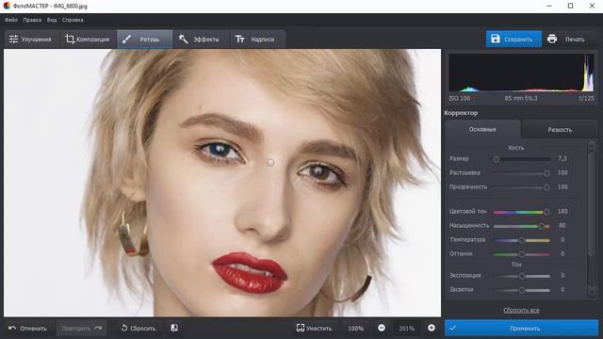
Task: Click the magic wand Эффекты icon
Action: [x=184, y=39]
